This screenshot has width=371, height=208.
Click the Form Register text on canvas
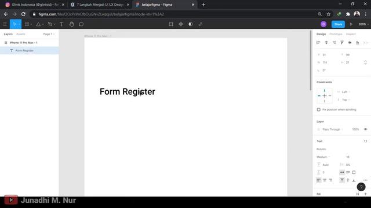pos(128,92)
